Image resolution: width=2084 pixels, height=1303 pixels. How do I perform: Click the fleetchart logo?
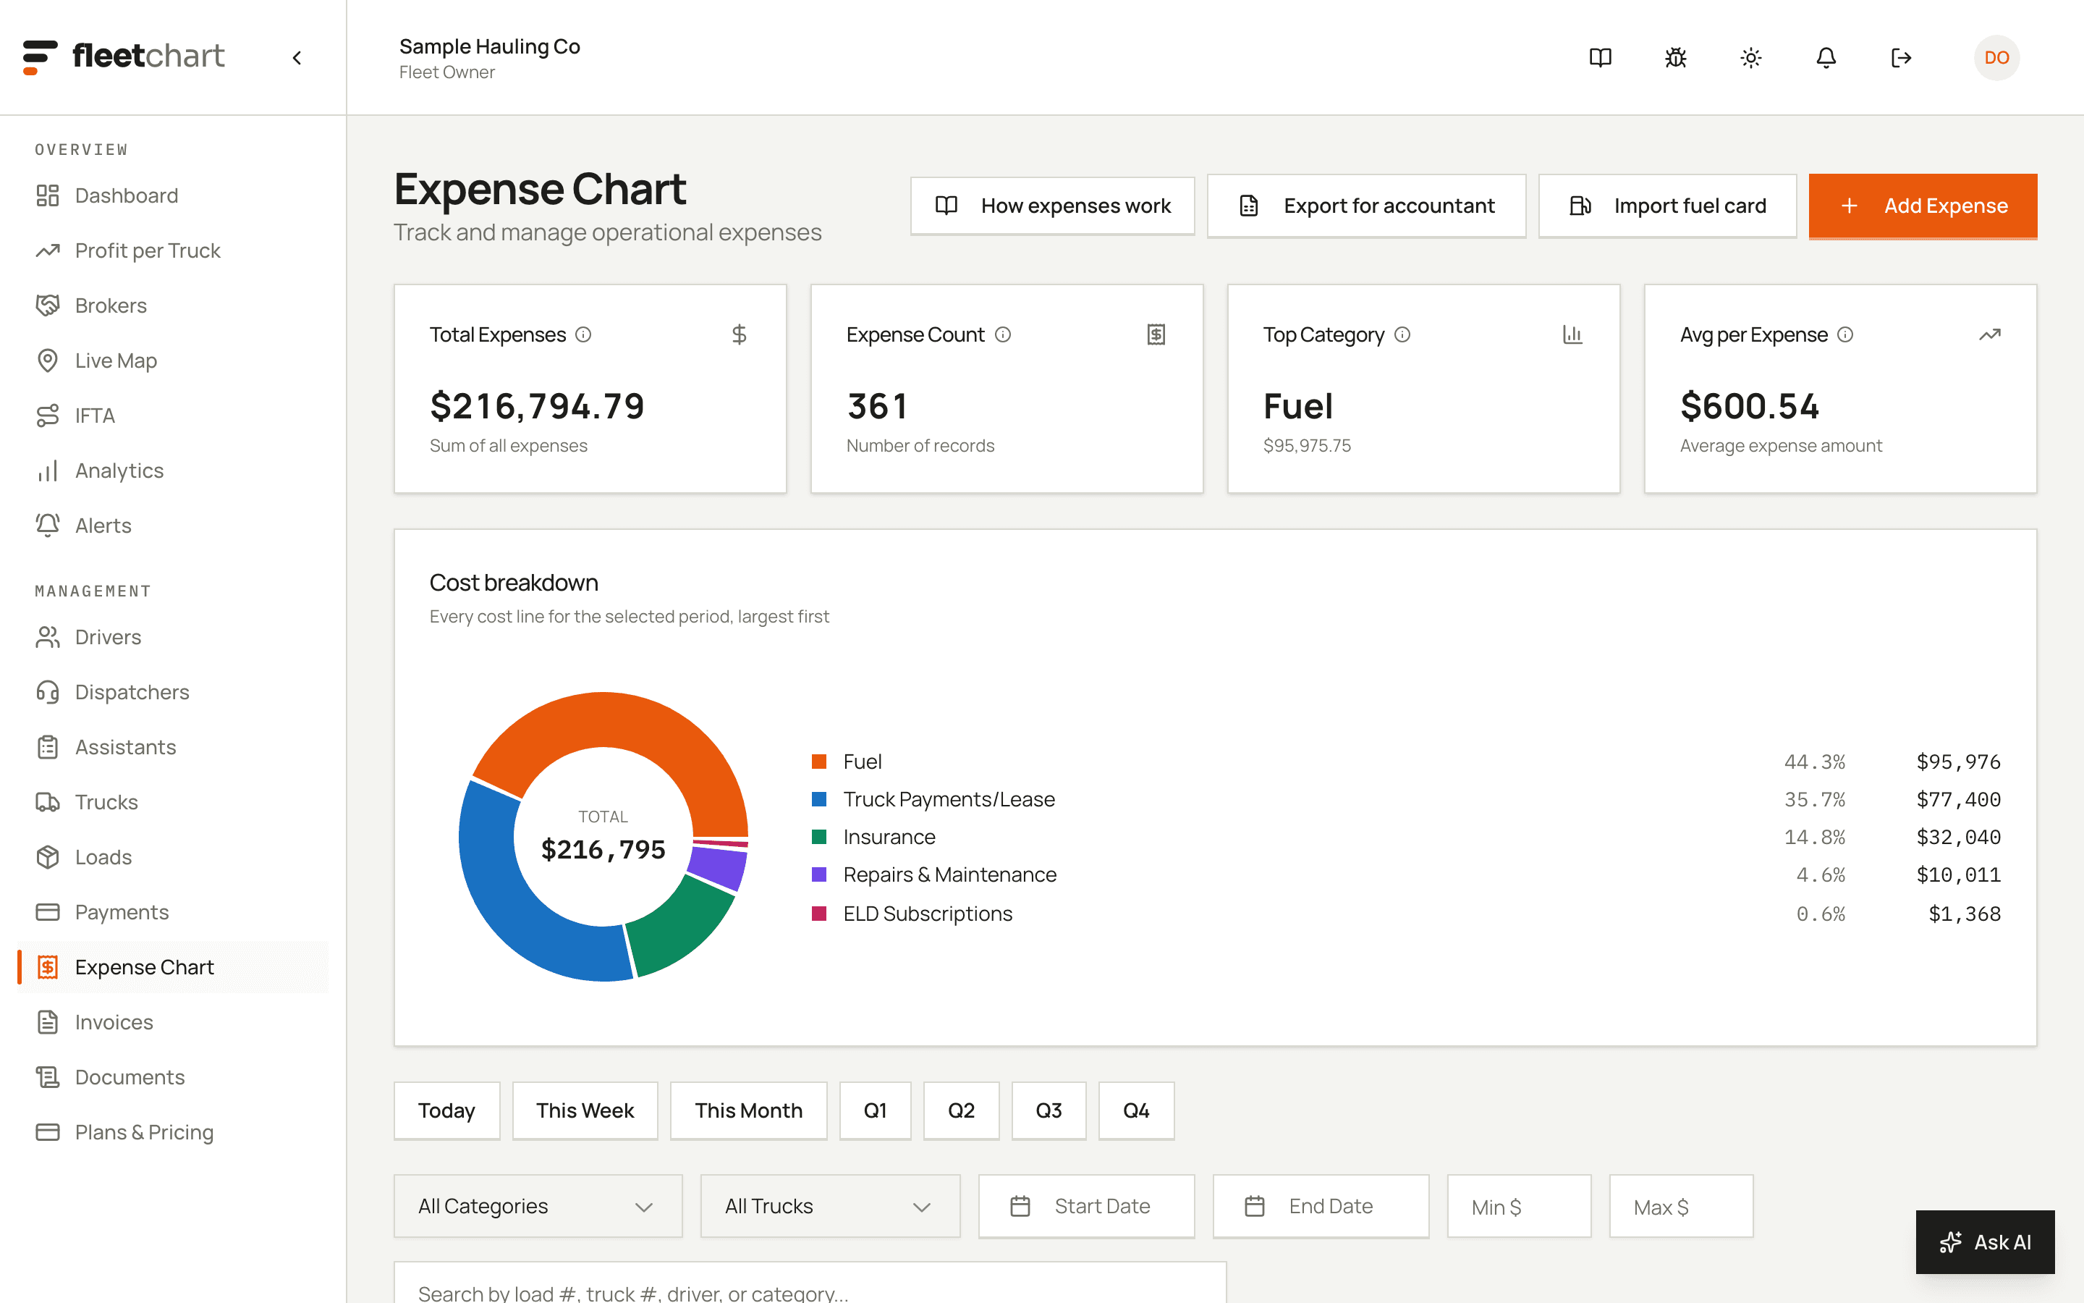click(124, 57)
